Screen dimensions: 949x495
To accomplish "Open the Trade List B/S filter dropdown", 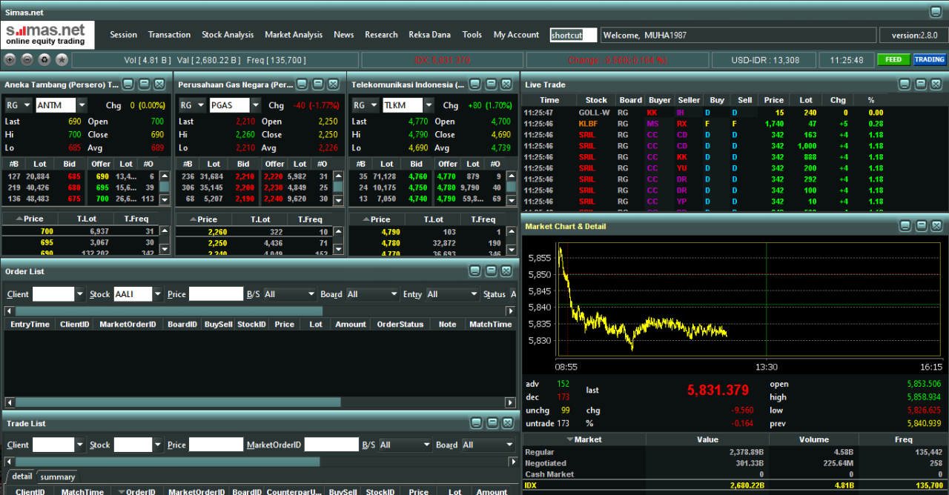I will [x=426, y=445].
